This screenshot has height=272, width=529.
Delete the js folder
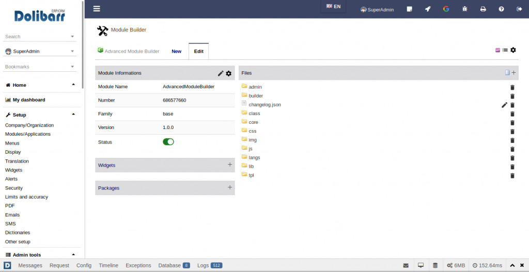pos(512,149)
